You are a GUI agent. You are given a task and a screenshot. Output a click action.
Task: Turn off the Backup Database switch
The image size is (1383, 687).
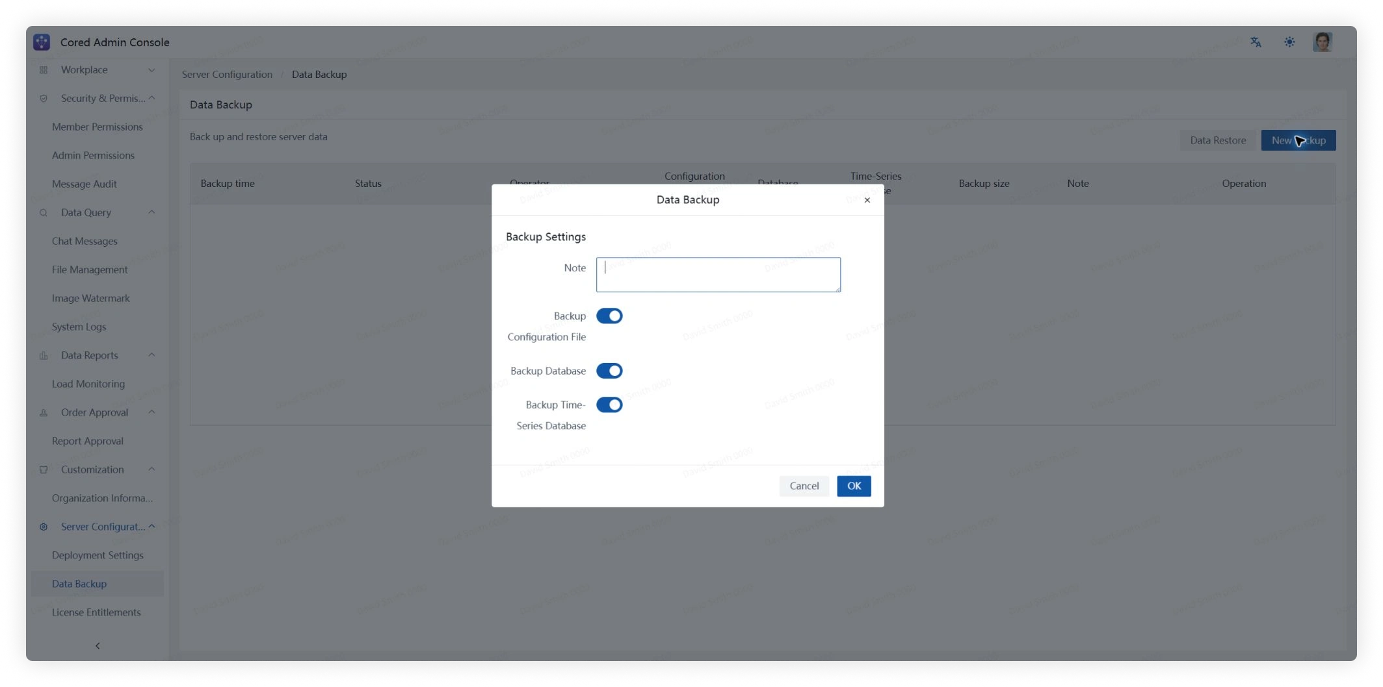(x=609, y=371)
